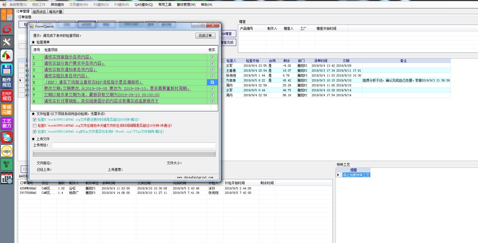
Task: Open the 请核实制作通知单各项内容 link
Action: coord(71,70)
